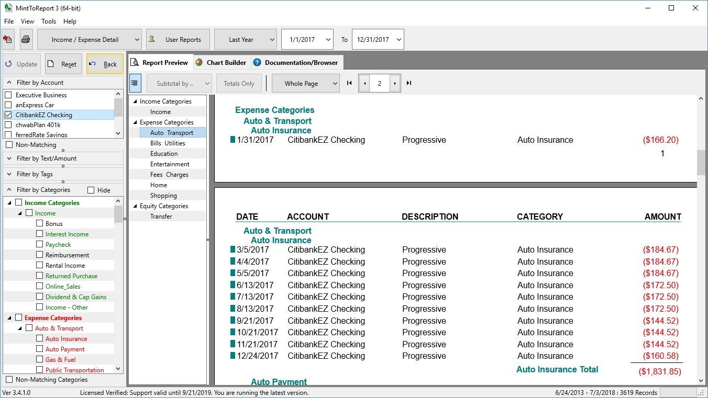Viewport: 708px width, 398px height.
Task: Select Bills Utilities in report outline
Action: (x=168, y=143)
